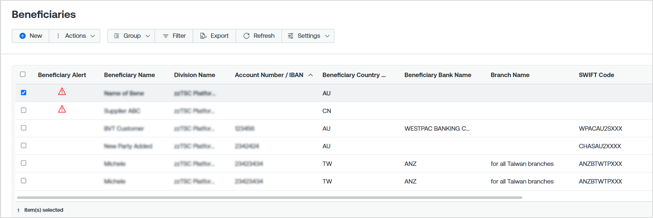Sort by SWIFT Code column header
This screenshot has width=653, height=218.
[596, 75]
